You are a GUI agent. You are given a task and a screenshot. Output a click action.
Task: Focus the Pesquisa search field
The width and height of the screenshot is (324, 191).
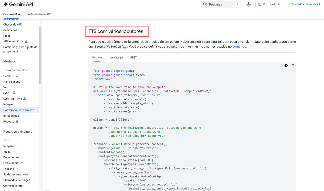pyautogui.click(x=221, y=4)
